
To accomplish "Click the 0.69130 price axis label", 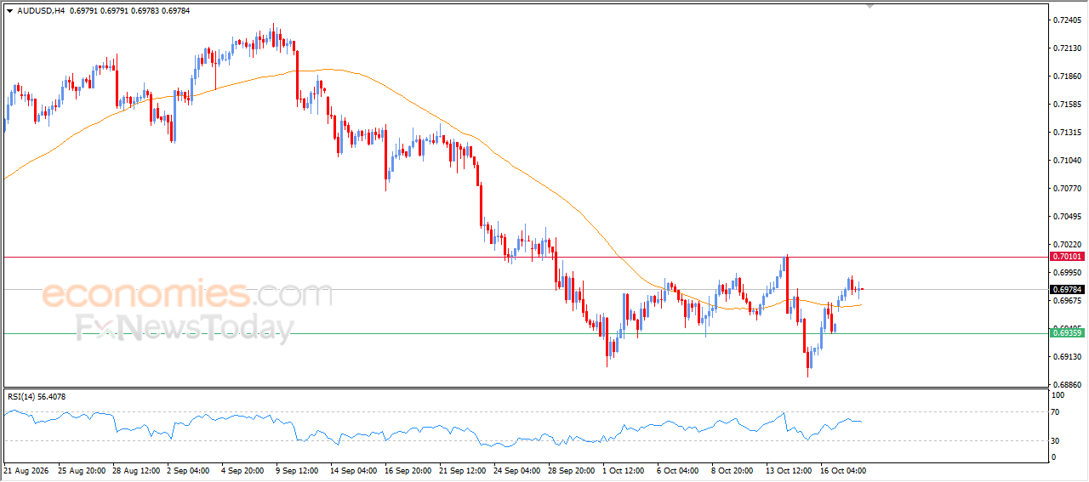I will coord(1068,356).
